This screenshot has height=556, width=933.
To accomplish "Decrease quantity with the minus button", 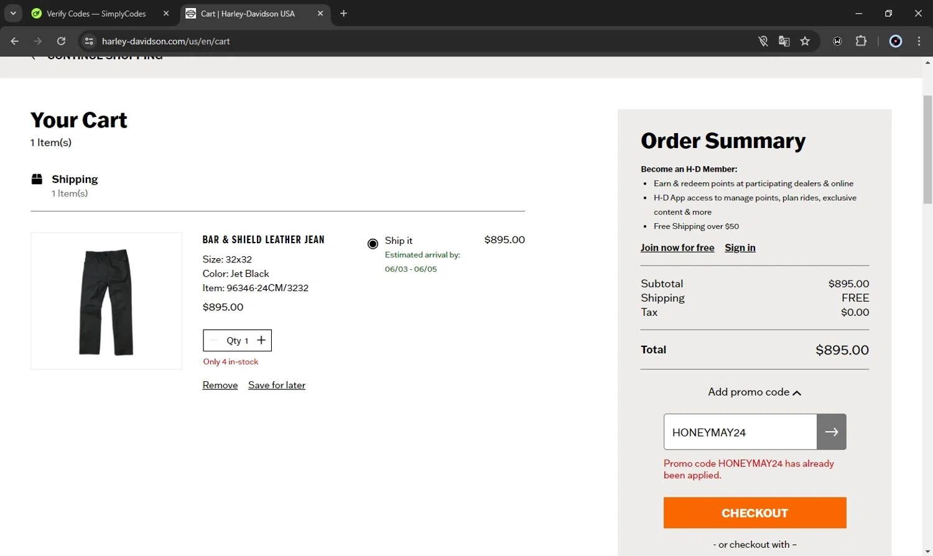I will pyautogui.click(x=214, y=340).
